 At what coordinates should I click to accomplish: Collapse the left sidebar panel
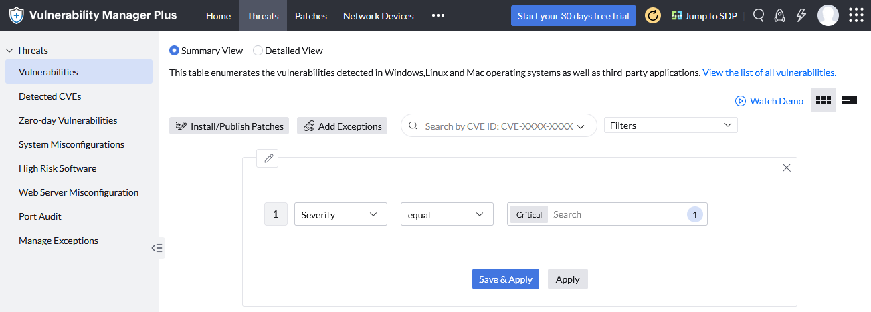tap(157, 248)
